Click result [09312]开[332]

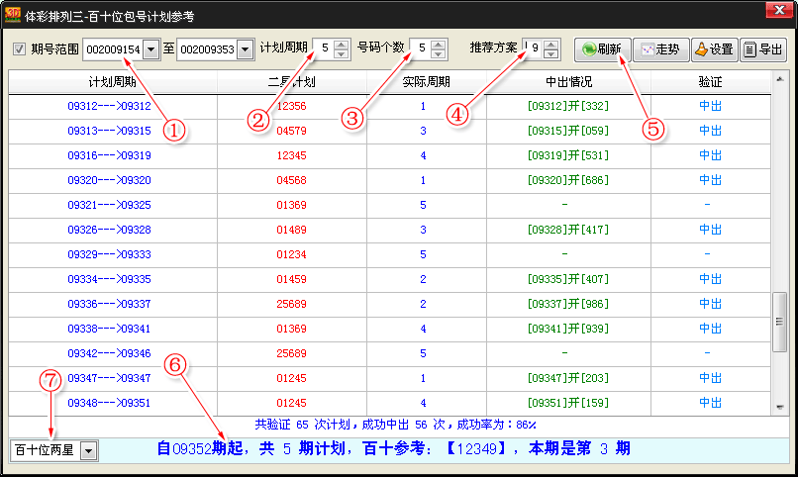pos(568,106)
